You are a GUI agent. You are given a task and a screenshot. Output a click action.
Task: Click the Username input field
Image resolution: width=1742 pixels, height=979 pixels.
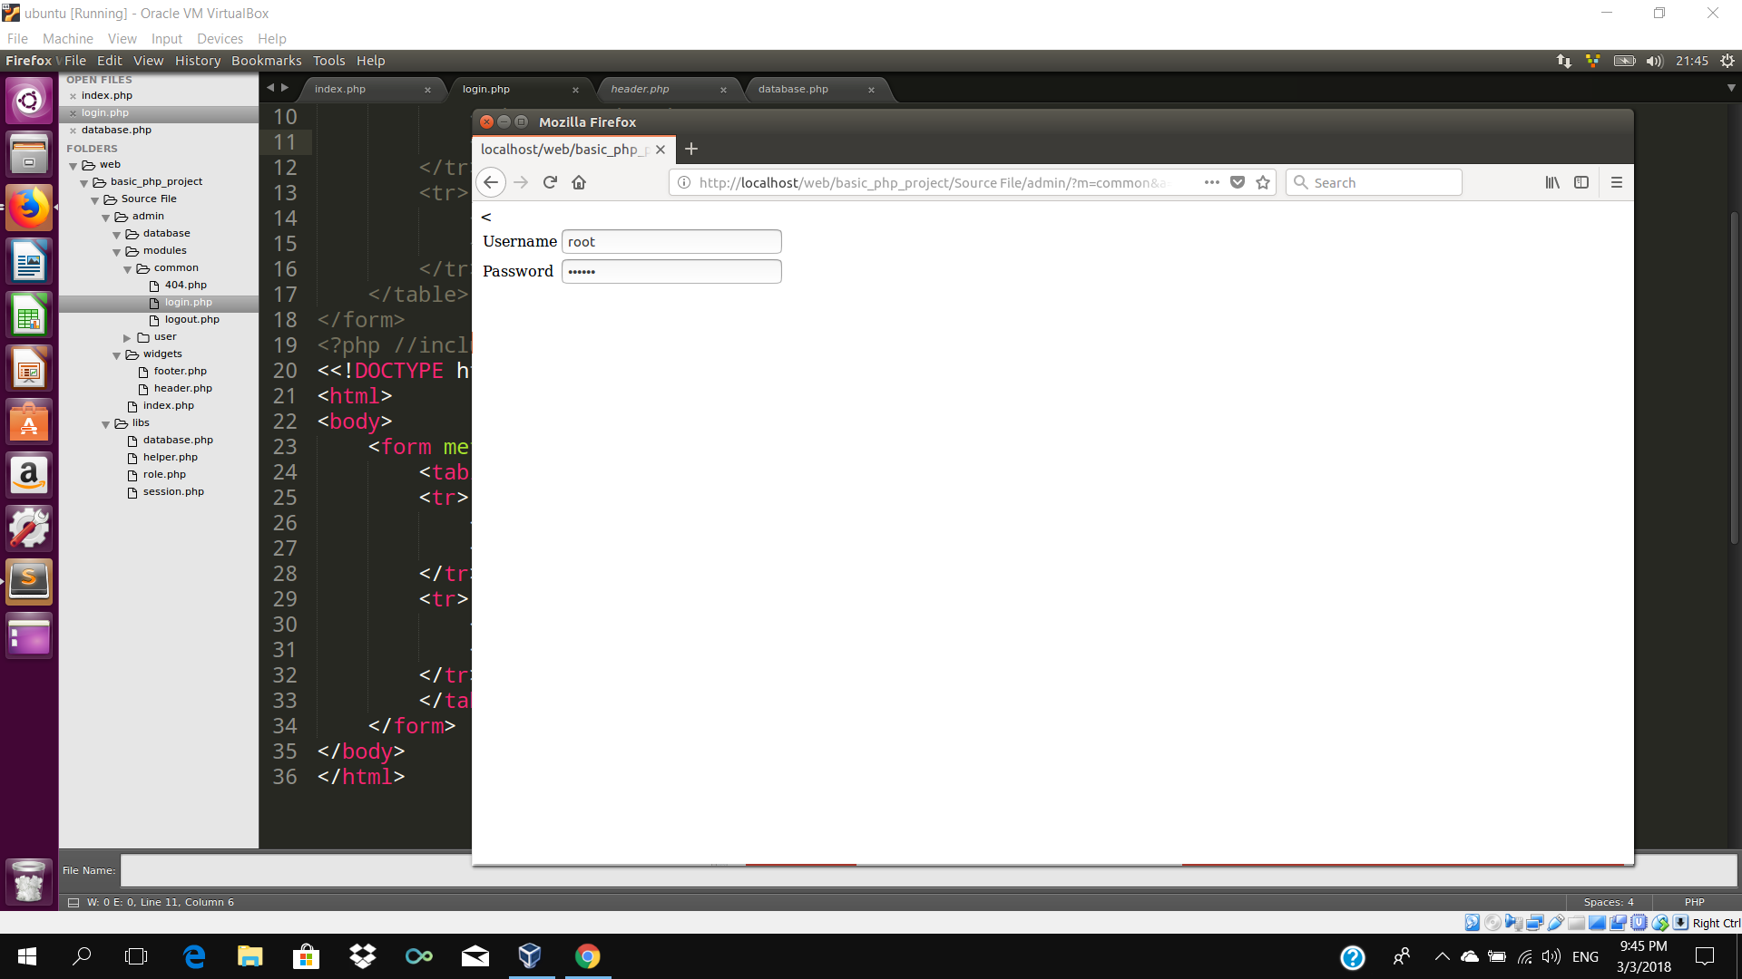pos(671,242)
